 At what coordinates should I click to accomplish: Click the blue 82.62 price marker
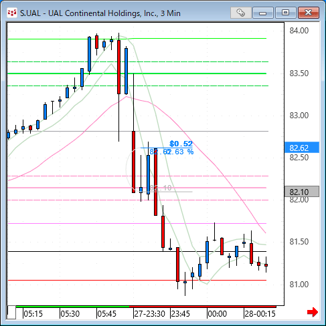tap(302, 148)
